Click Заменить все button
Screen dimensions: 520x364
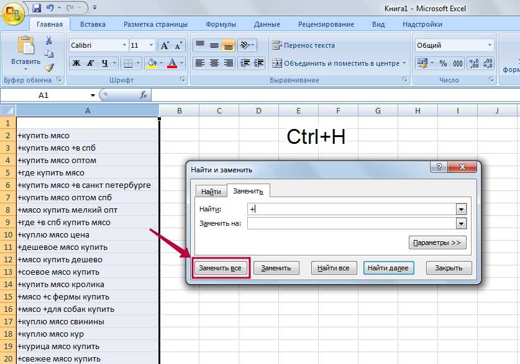click(220, 268)
